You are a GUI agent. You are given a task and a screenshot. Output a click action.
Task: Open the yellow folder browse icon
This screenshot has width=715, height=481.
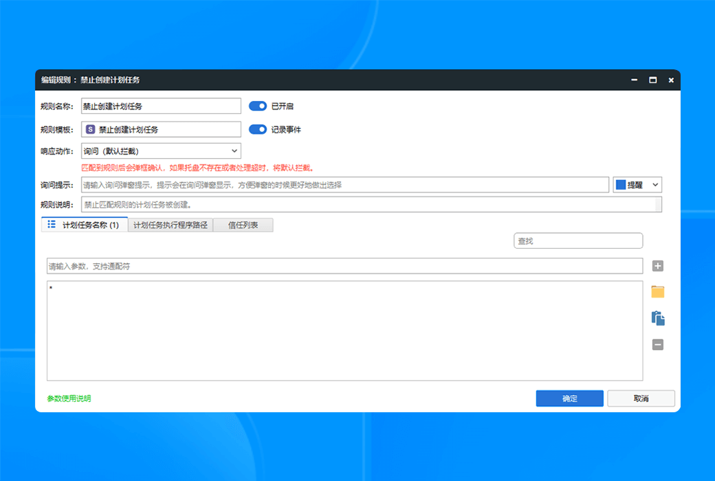(x=657, y=292)
